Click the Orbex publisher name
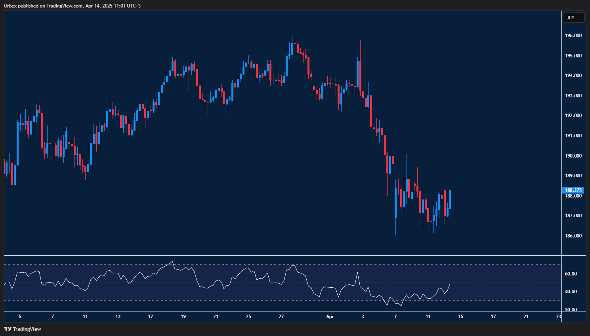The height and width of the screenshot is (336, 590). (11, 6)
